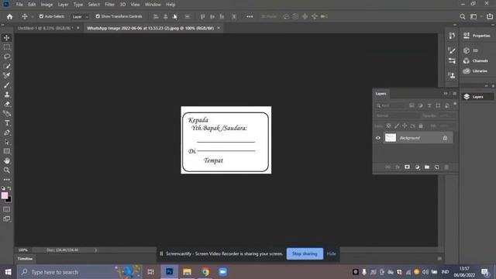The height and width of the screenshot is (279, 496).
Task: Toggle the layer filter on/off switch
Action: tap(455, 104)
